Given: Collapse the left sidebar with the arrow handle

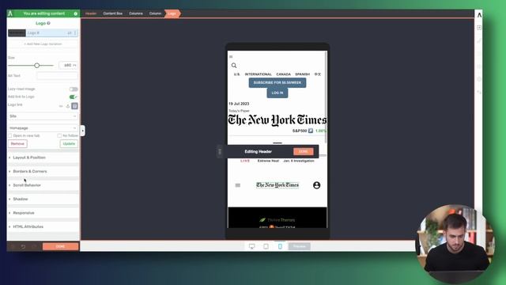Looking at the screenshot, I should (82, 131).
